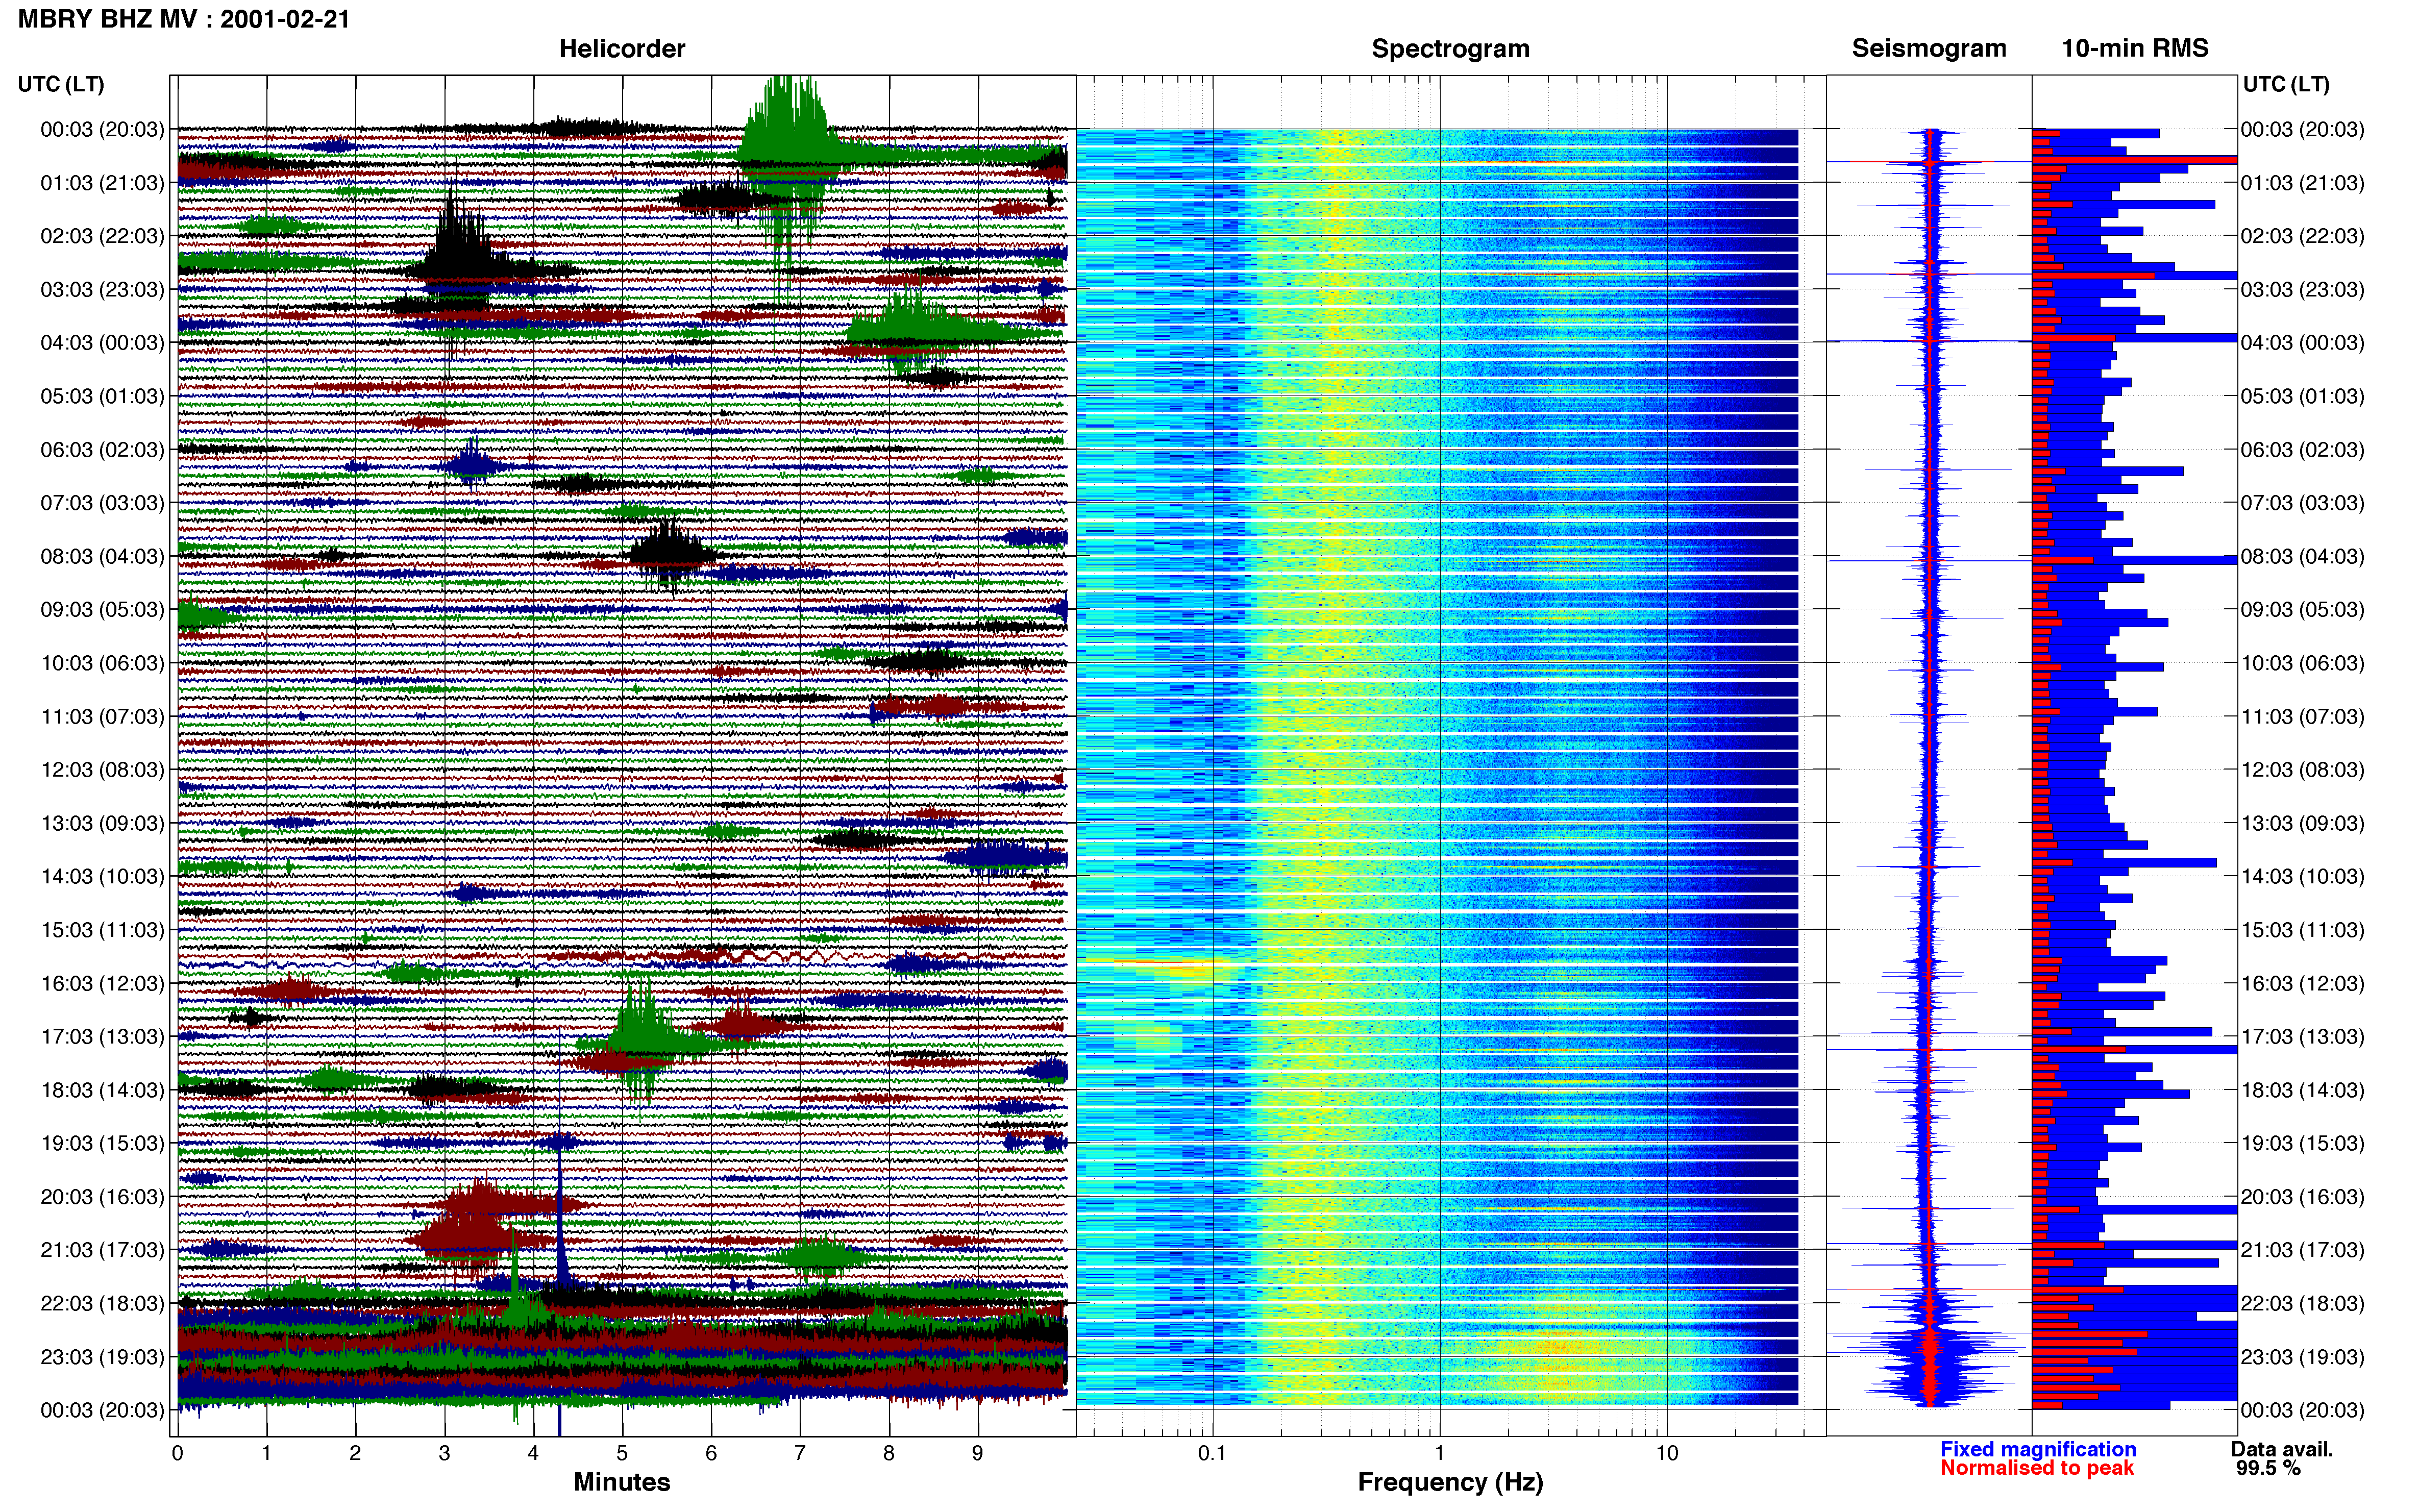
Task: Click left time label '20:03 (16:03)'
Action: 102,1196
